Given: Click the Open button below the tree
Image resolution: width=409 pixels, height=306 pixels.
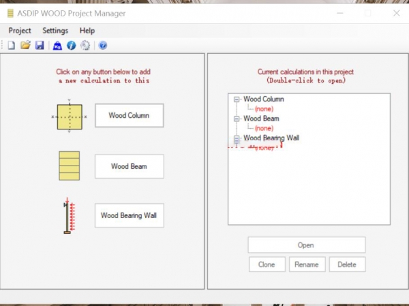Looking at the screenshot, I should [x=307, y=245].
